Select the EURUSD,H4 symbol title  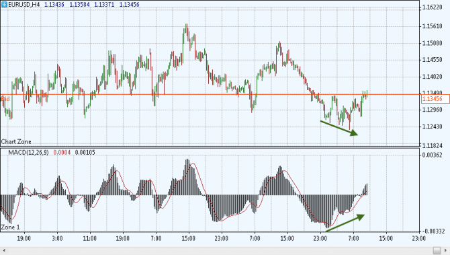(x=24, y=5)
